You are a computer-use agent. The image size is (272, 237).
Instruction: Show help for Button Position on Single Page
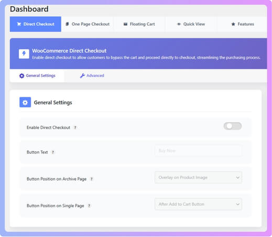pos(89,206)
